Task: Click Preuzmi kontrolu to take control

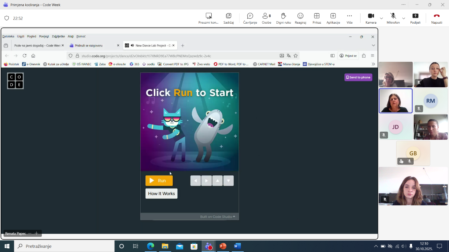Action: 208,18
